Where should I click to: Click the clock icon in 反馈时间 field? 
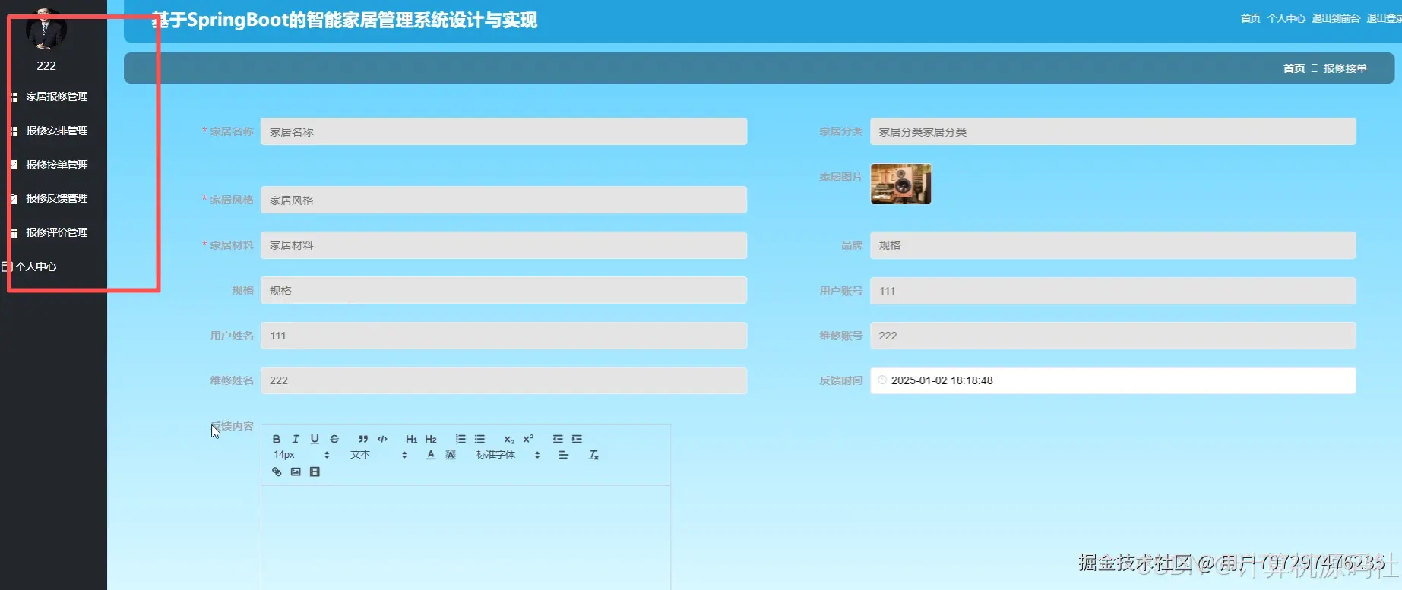(x=882, y=380)
